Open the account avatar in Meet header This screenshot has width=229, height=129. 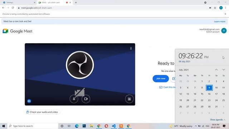point(224,30)
